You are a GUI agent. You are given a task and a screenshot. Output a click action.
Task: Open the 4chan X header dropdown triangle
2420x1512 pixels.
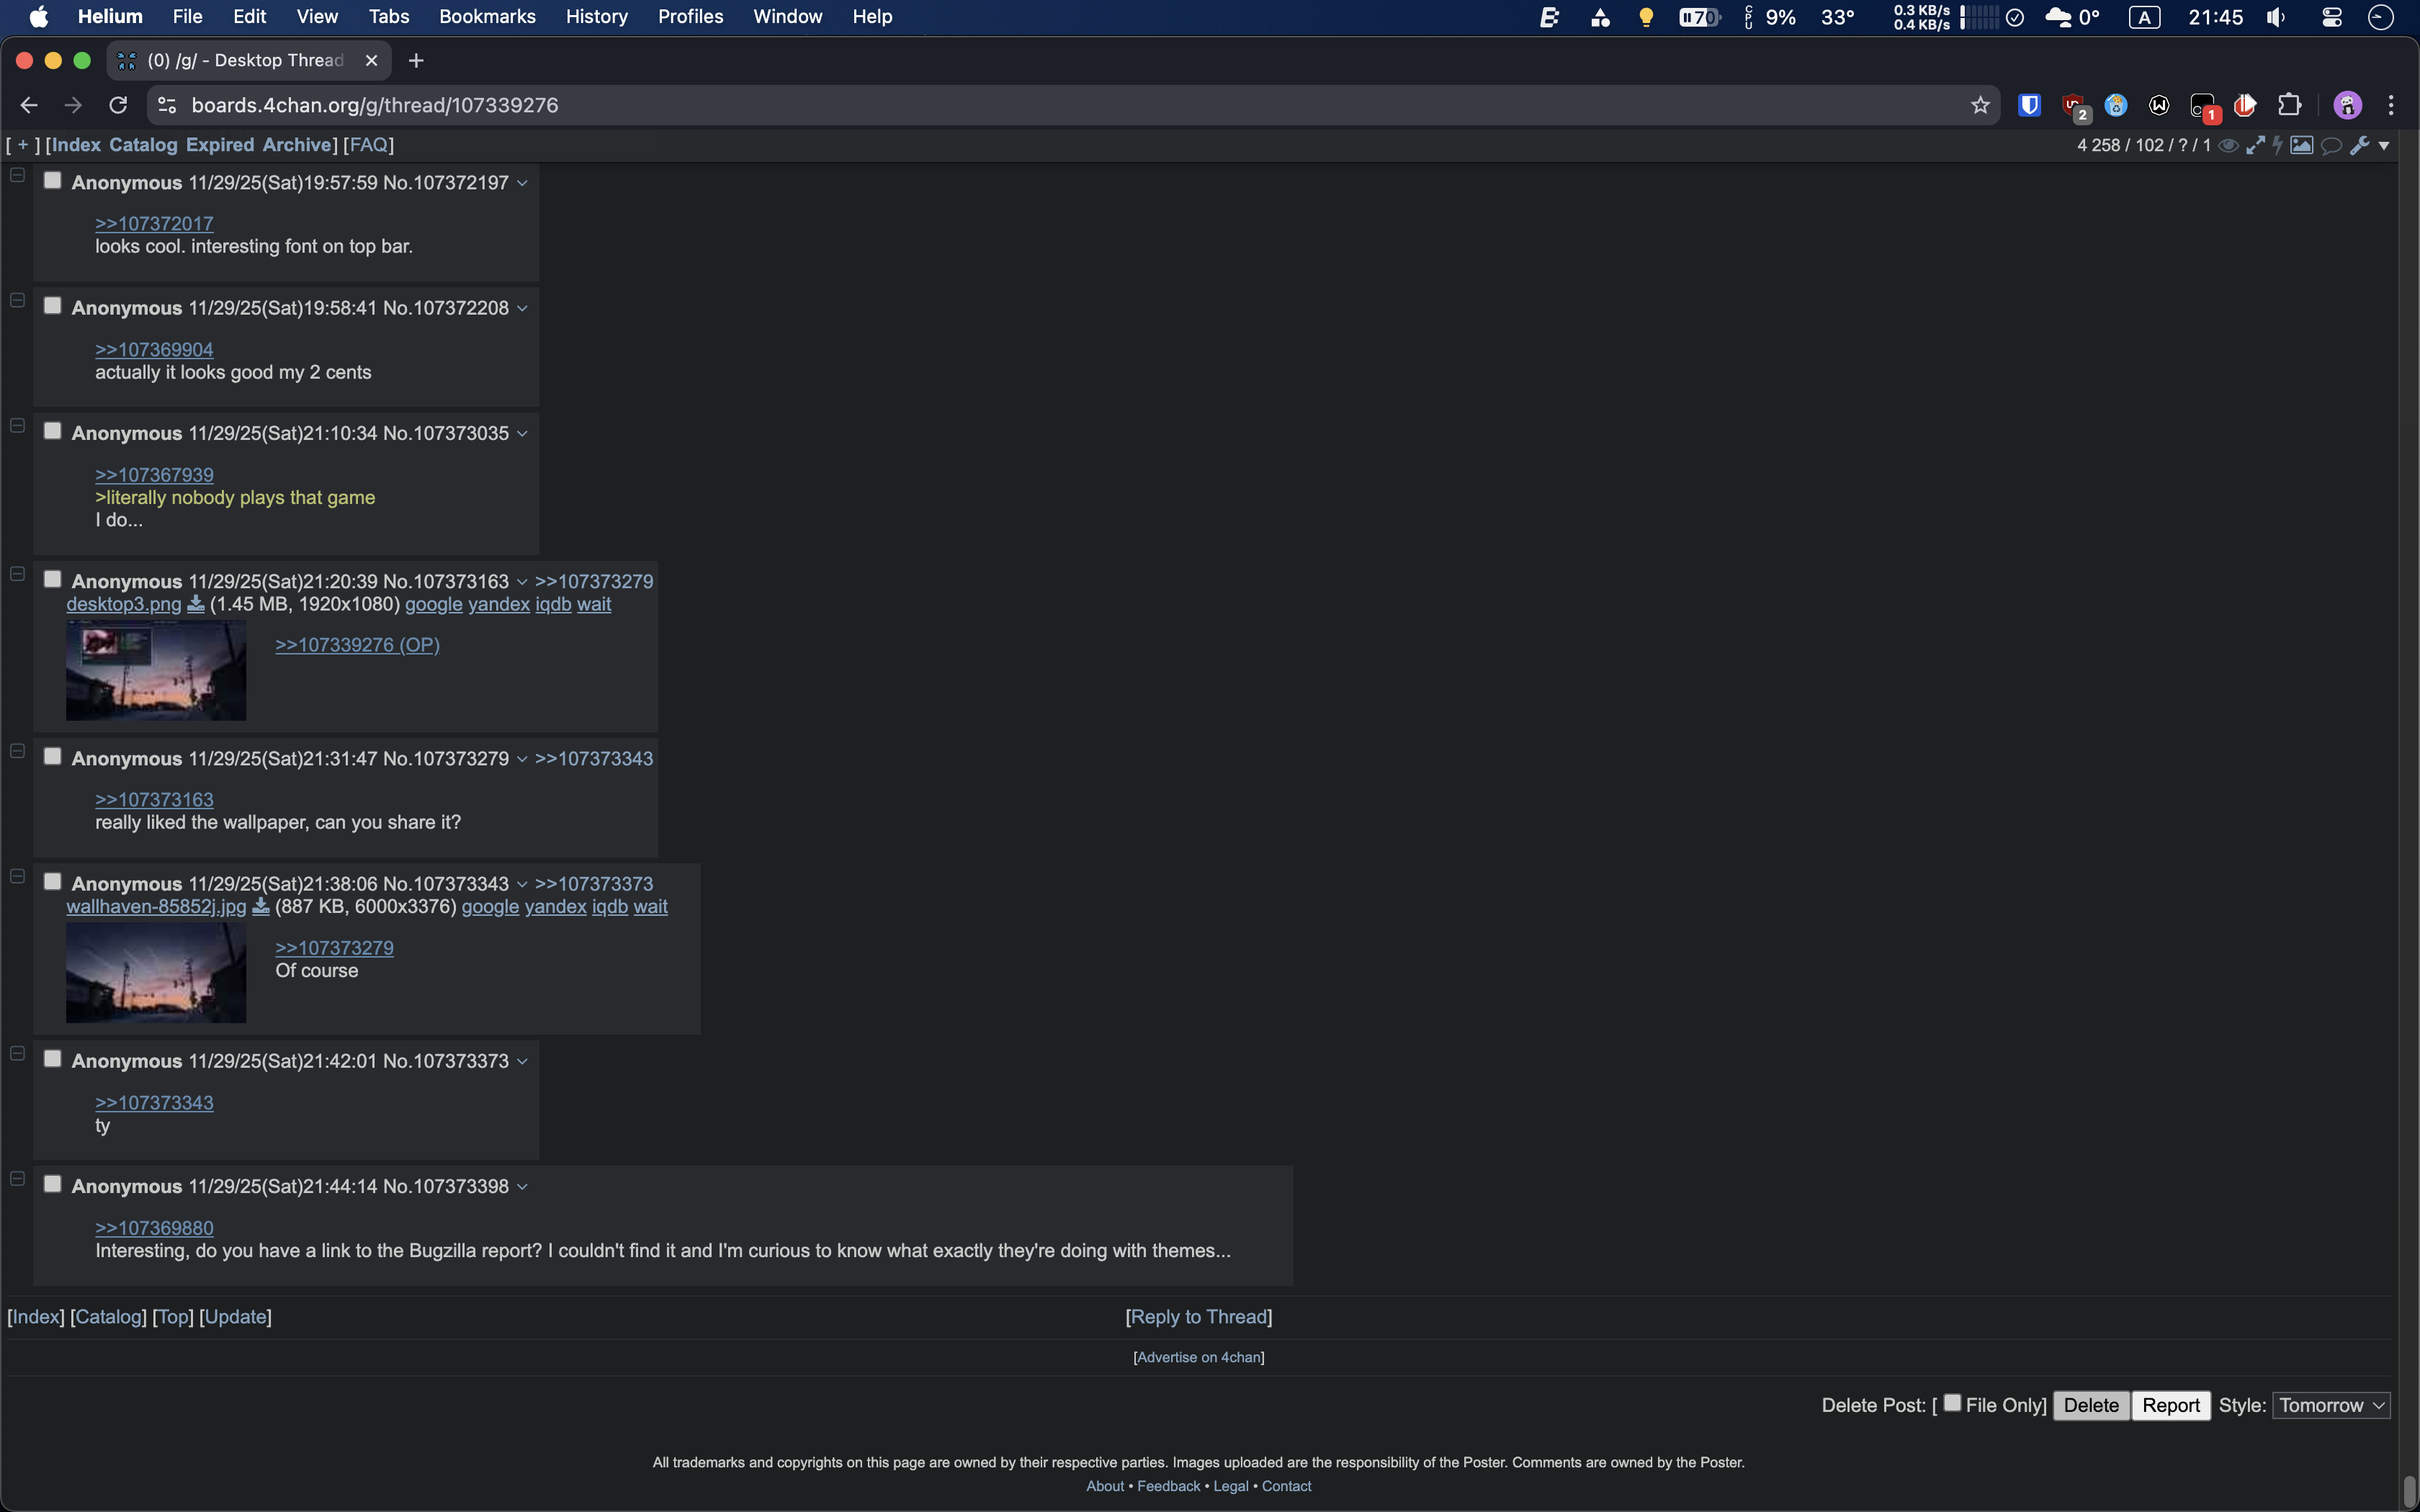(x=2384, y=146)
